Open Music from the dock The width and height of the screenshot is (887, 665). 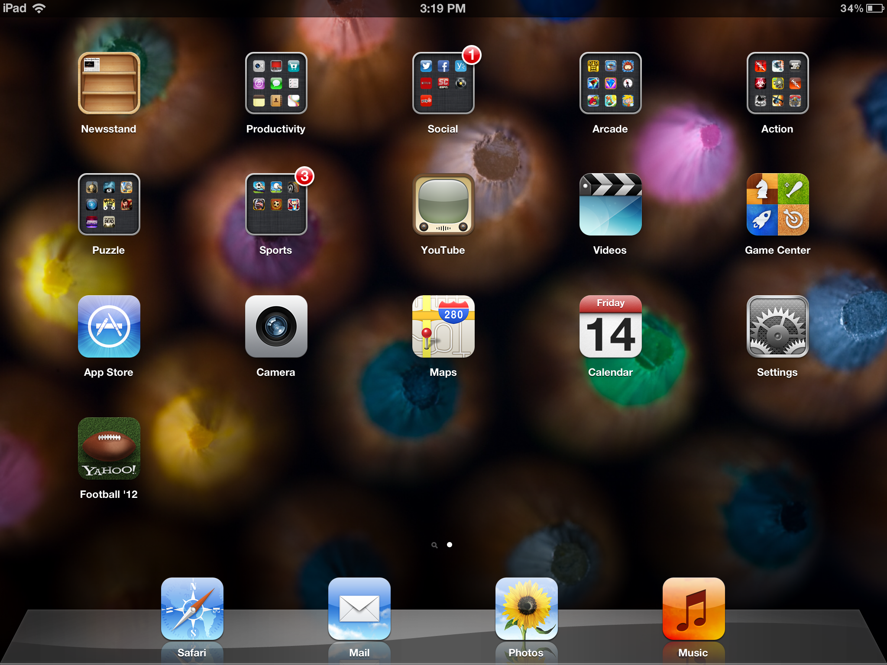point(694,609)
